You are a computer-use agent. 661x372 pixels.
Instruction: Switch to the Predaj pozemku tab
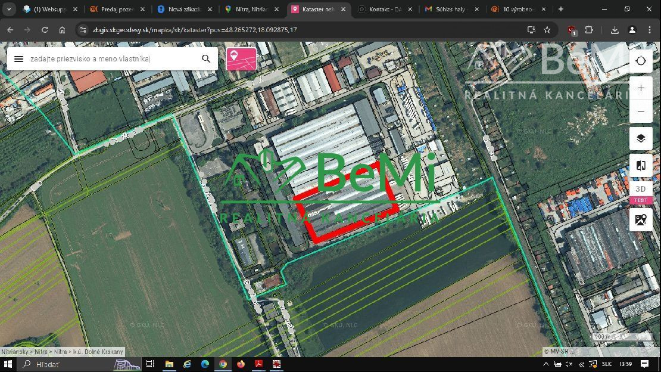click(117, 9)
